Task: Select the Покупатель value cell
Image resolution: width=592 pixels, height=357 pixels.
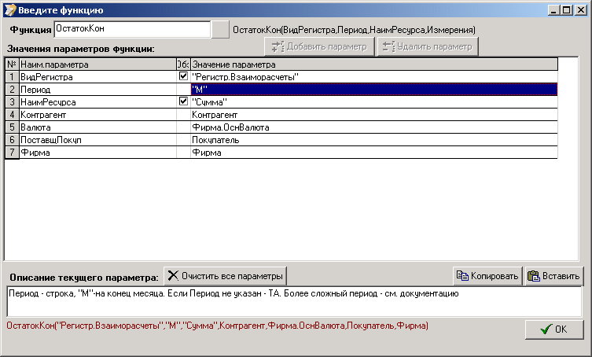Action: 373,140
